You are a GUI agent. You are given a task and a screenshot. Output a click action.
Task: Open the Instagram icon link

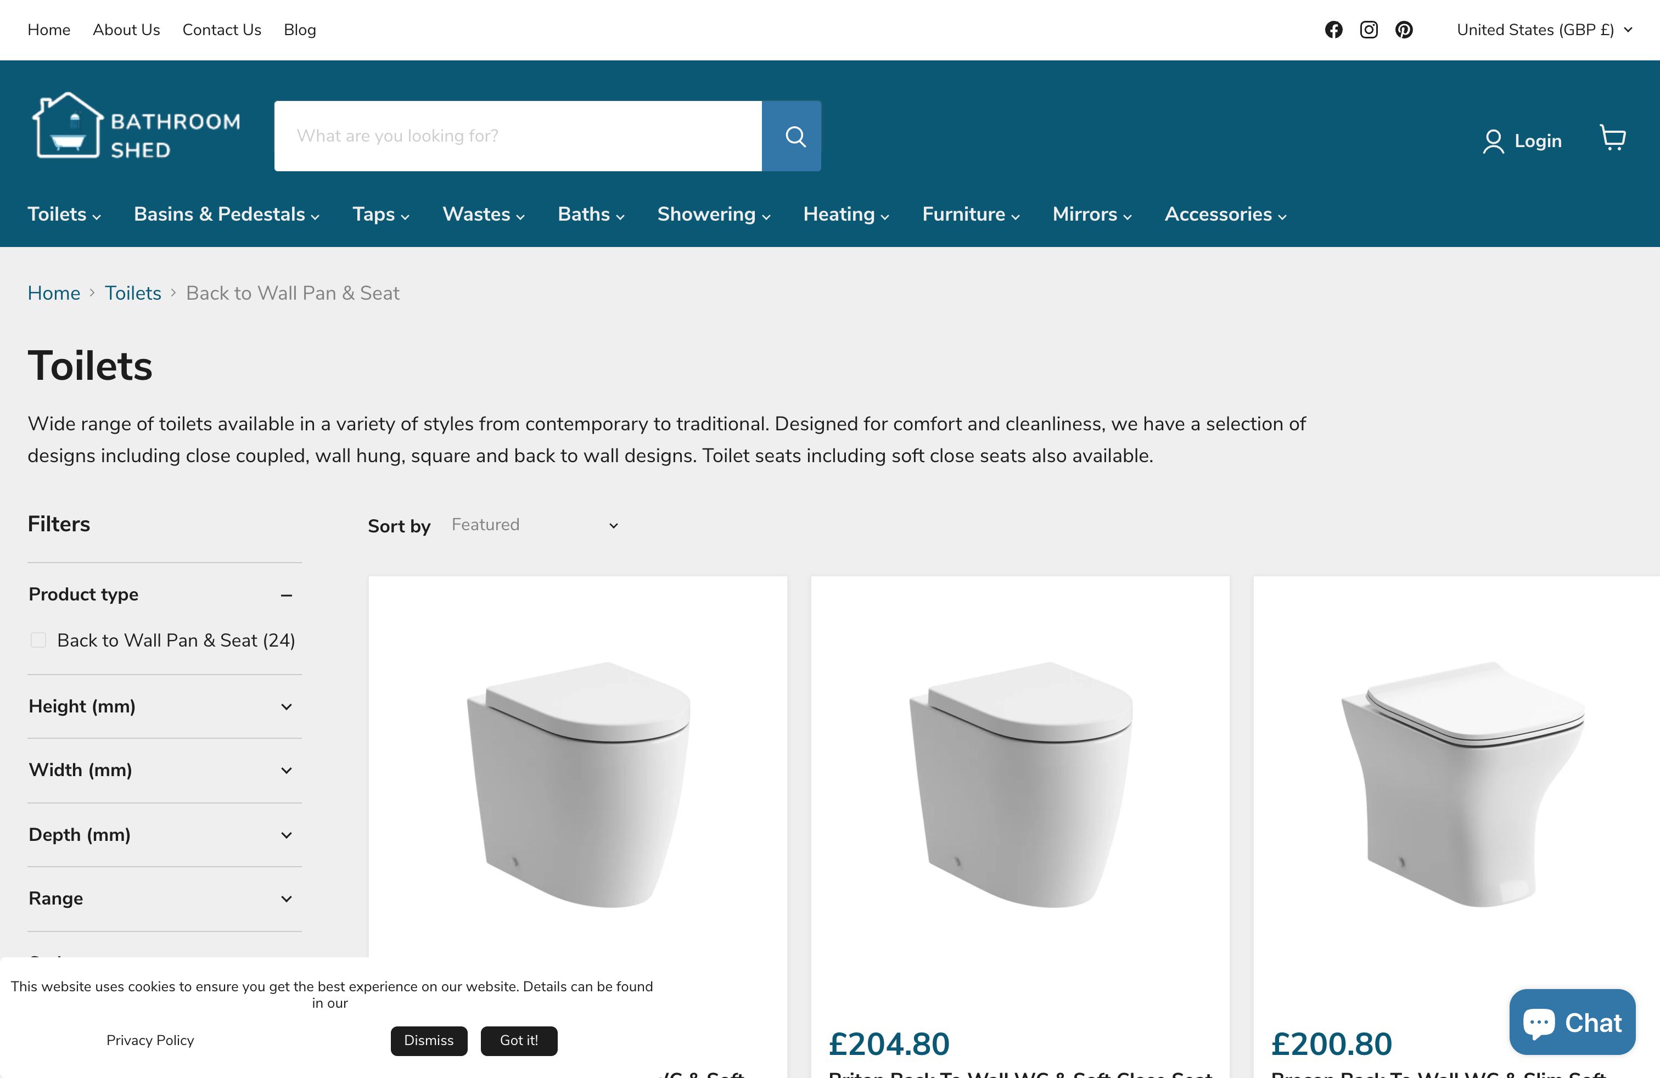click(1369, 30)
